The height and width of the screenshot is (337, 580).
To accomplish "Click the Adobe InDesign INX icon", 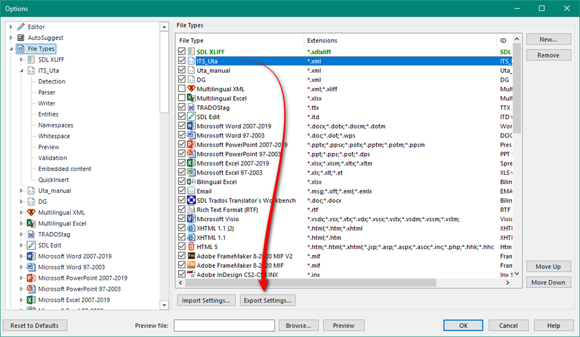I will (x=191, y=274).
